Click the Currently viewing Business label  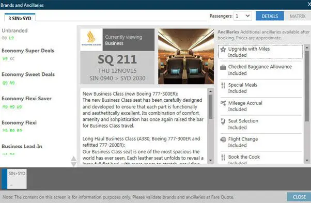(123, 40)
